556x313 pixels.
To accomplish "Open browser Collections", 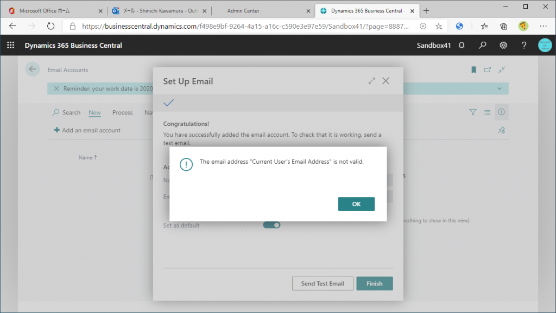I will [x=503, y=26].
